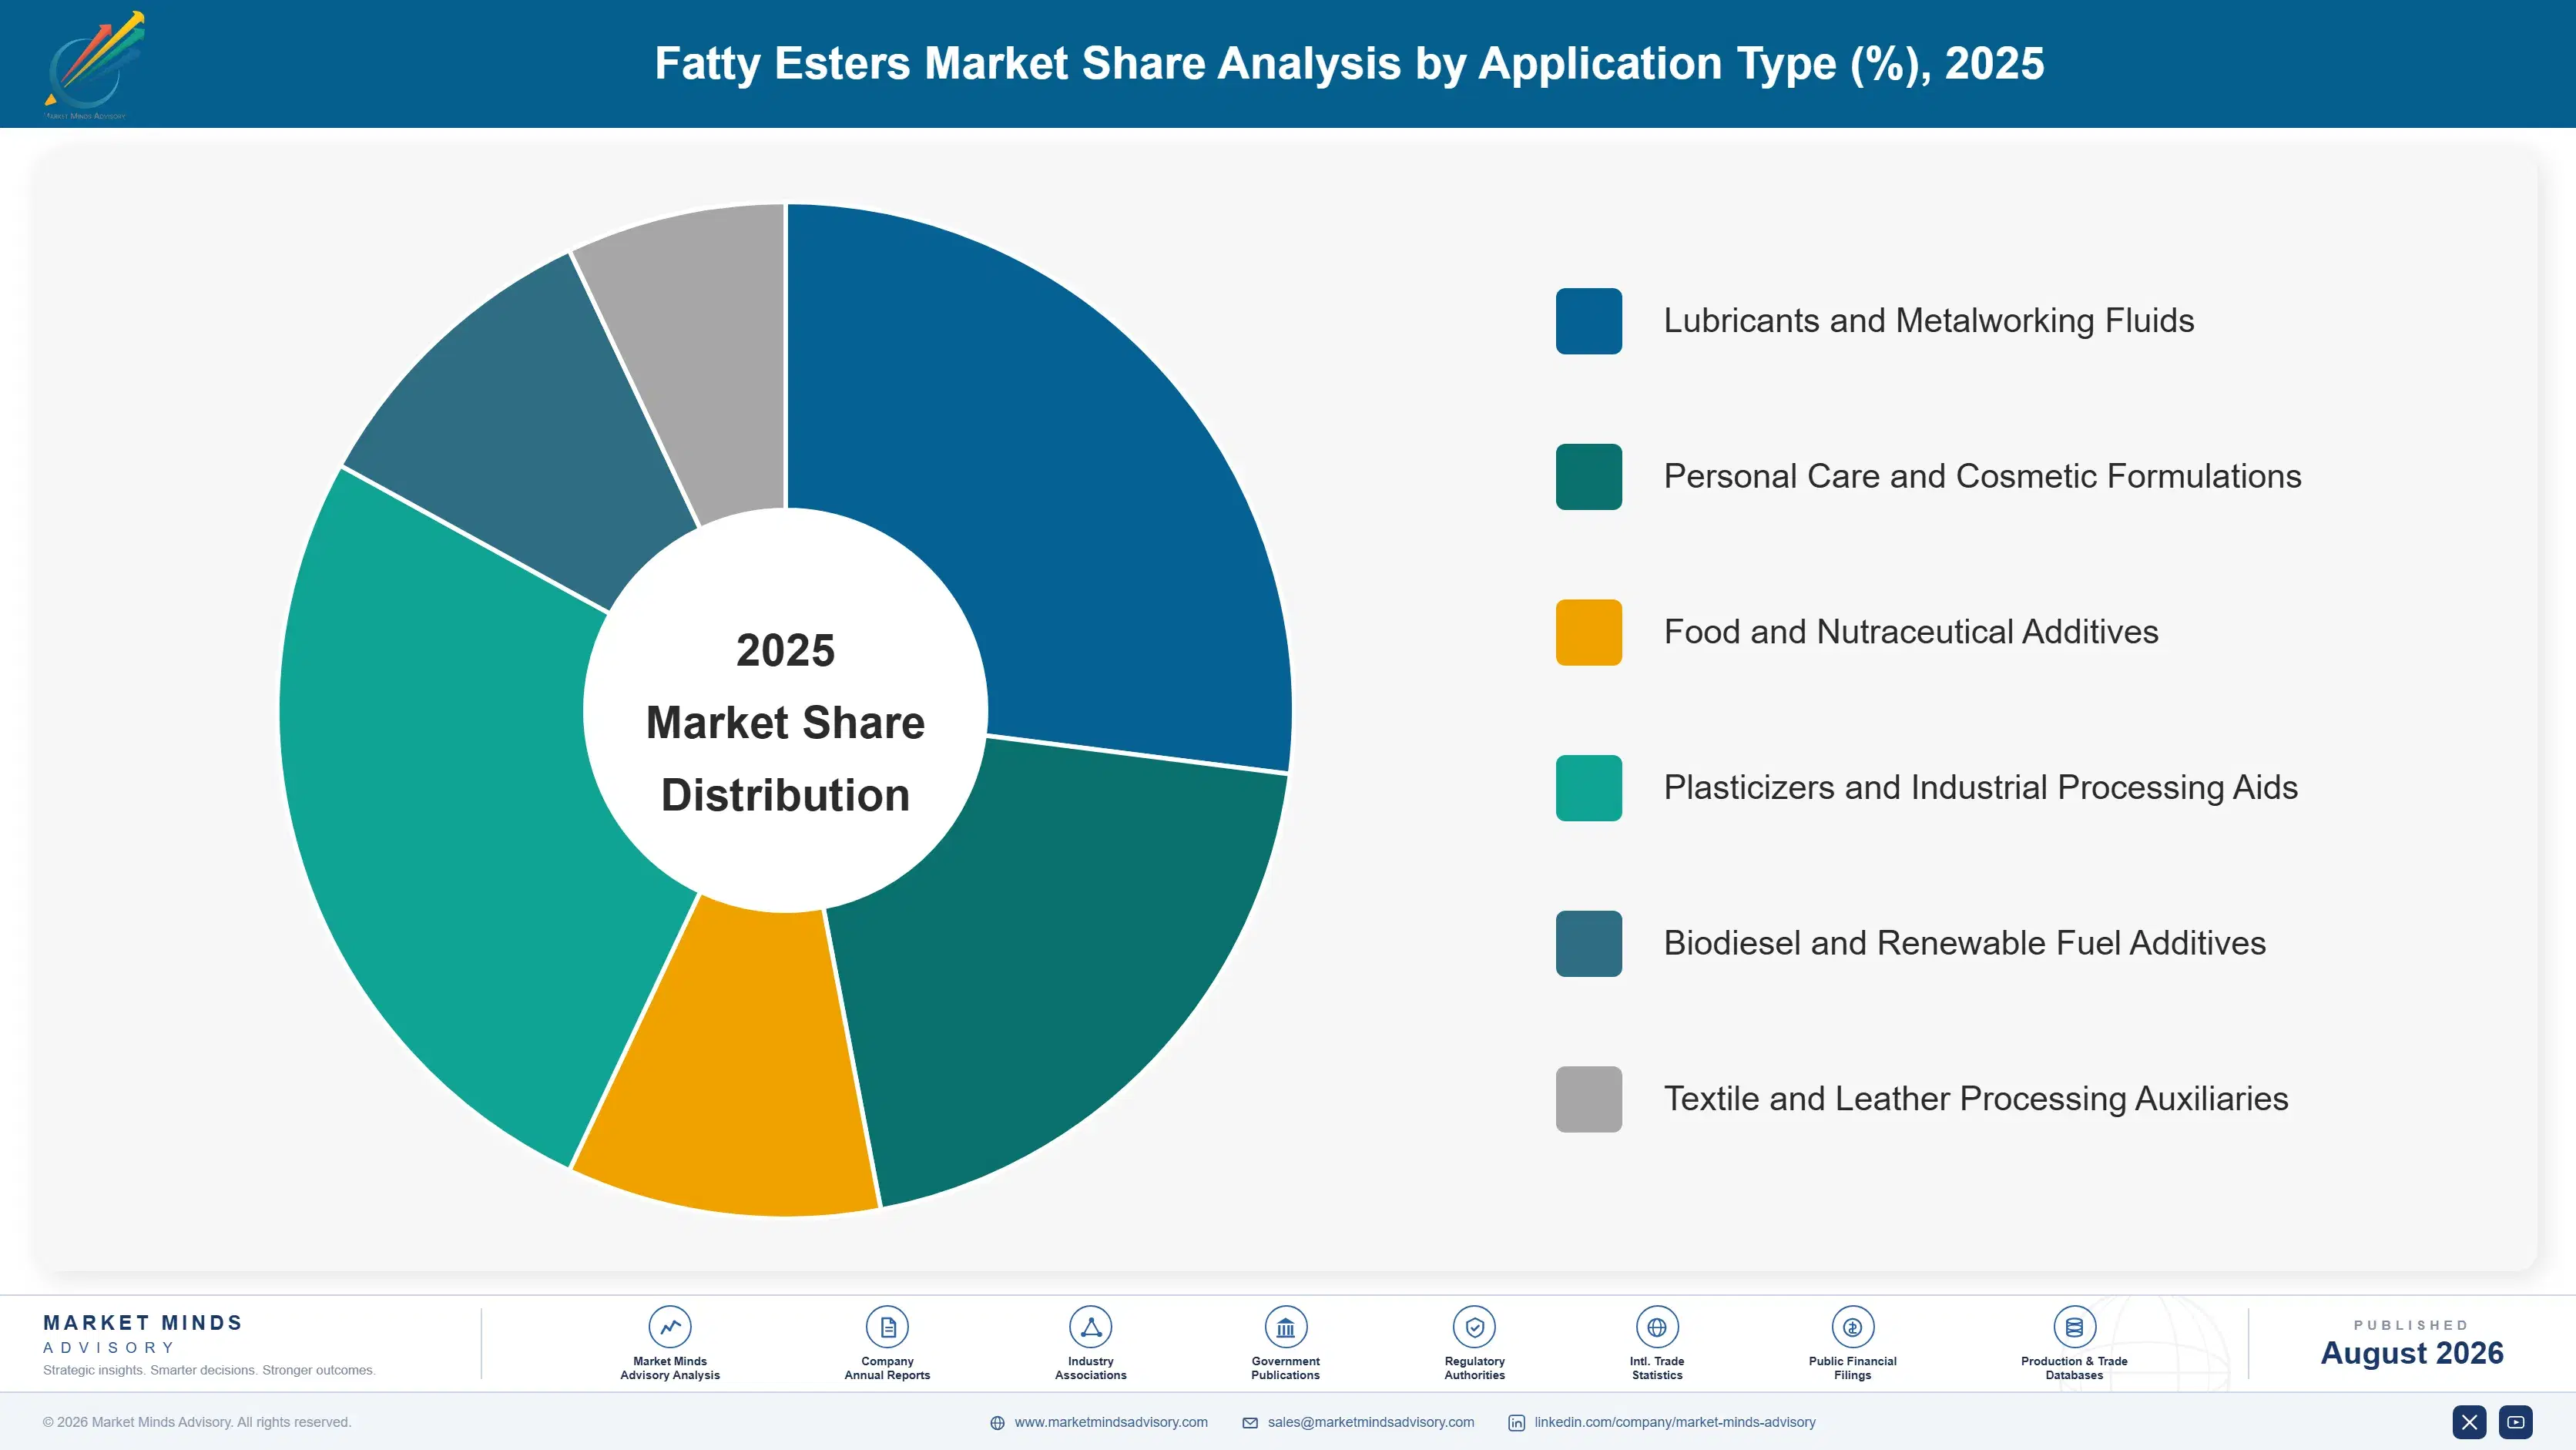Click the Intl. Trade Statistics globe icon
The width and height of the screenshot is (2576, 1450).
pos(1657,1327)
